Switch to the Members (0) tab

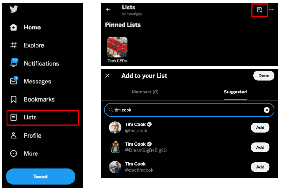(145, 92)
